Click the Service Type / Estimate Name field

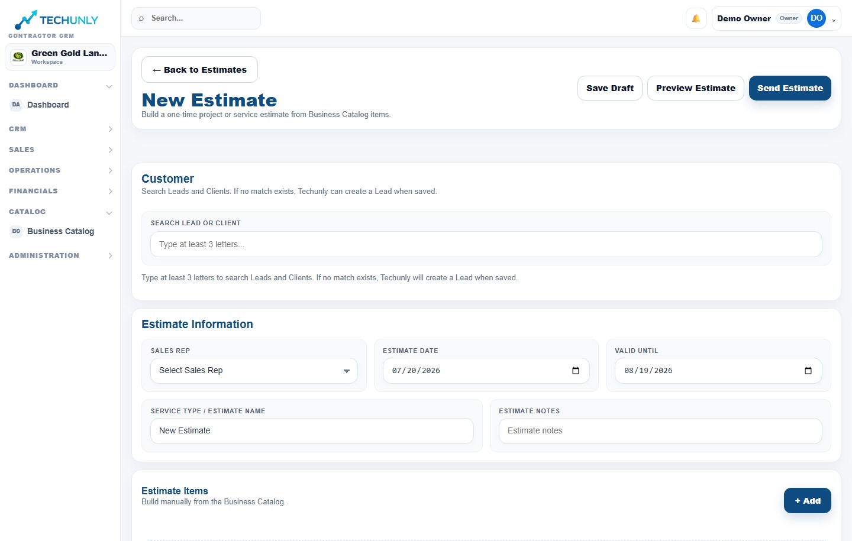coord(312,431)
